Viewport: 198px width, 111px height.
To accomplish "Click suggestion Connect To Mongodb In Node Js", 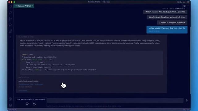I will [x=172, y=23].
